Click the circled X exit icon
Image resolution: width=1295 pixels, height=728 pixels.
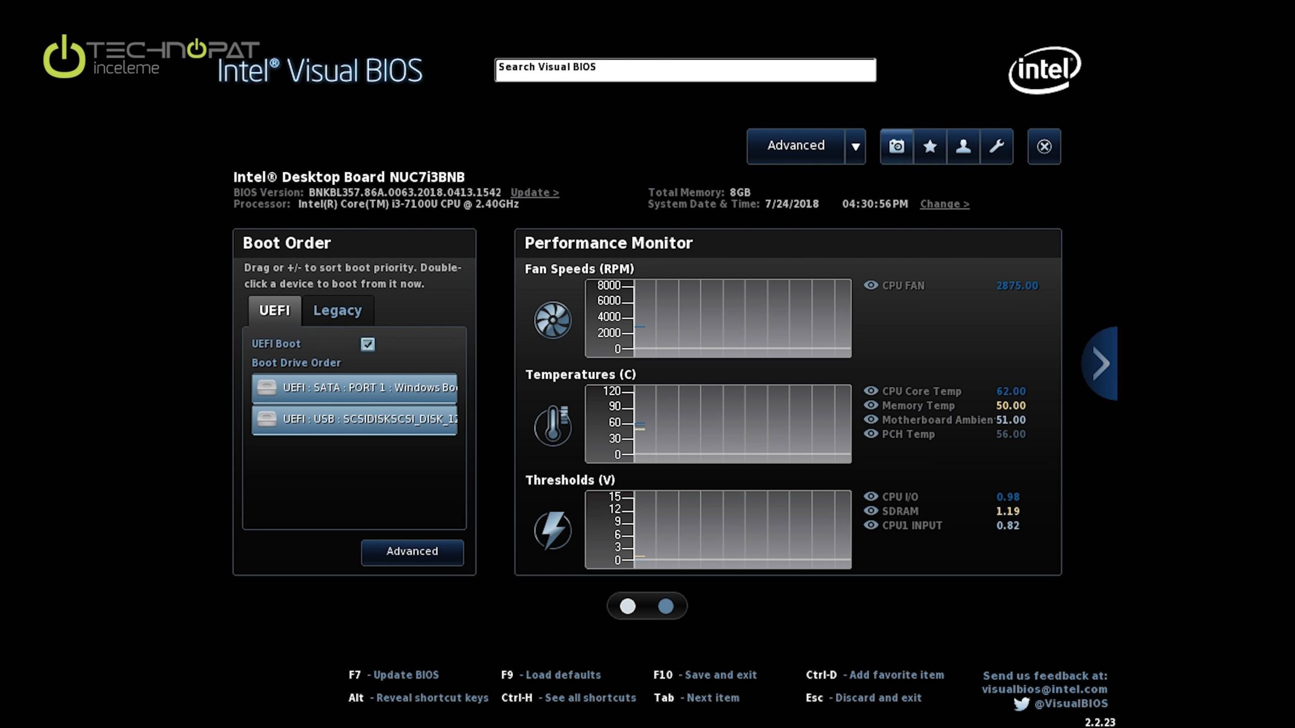coord(1044,147)
